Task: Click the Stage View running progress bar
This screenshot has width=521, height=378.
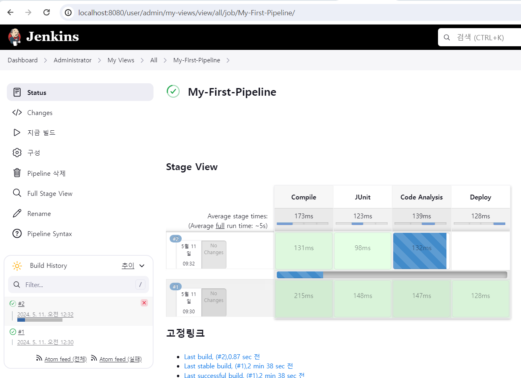Action: click(x=392, y=275)
